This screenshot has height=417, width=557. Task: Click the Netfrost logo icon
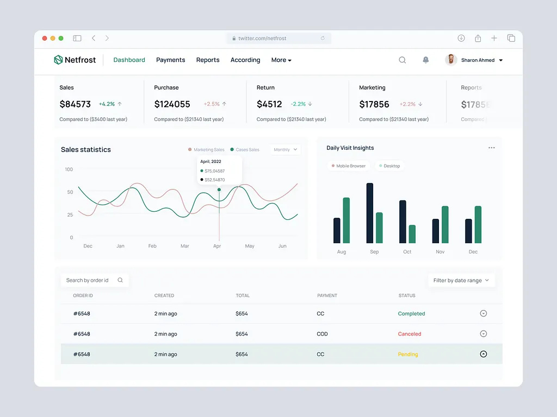[58, 60]
